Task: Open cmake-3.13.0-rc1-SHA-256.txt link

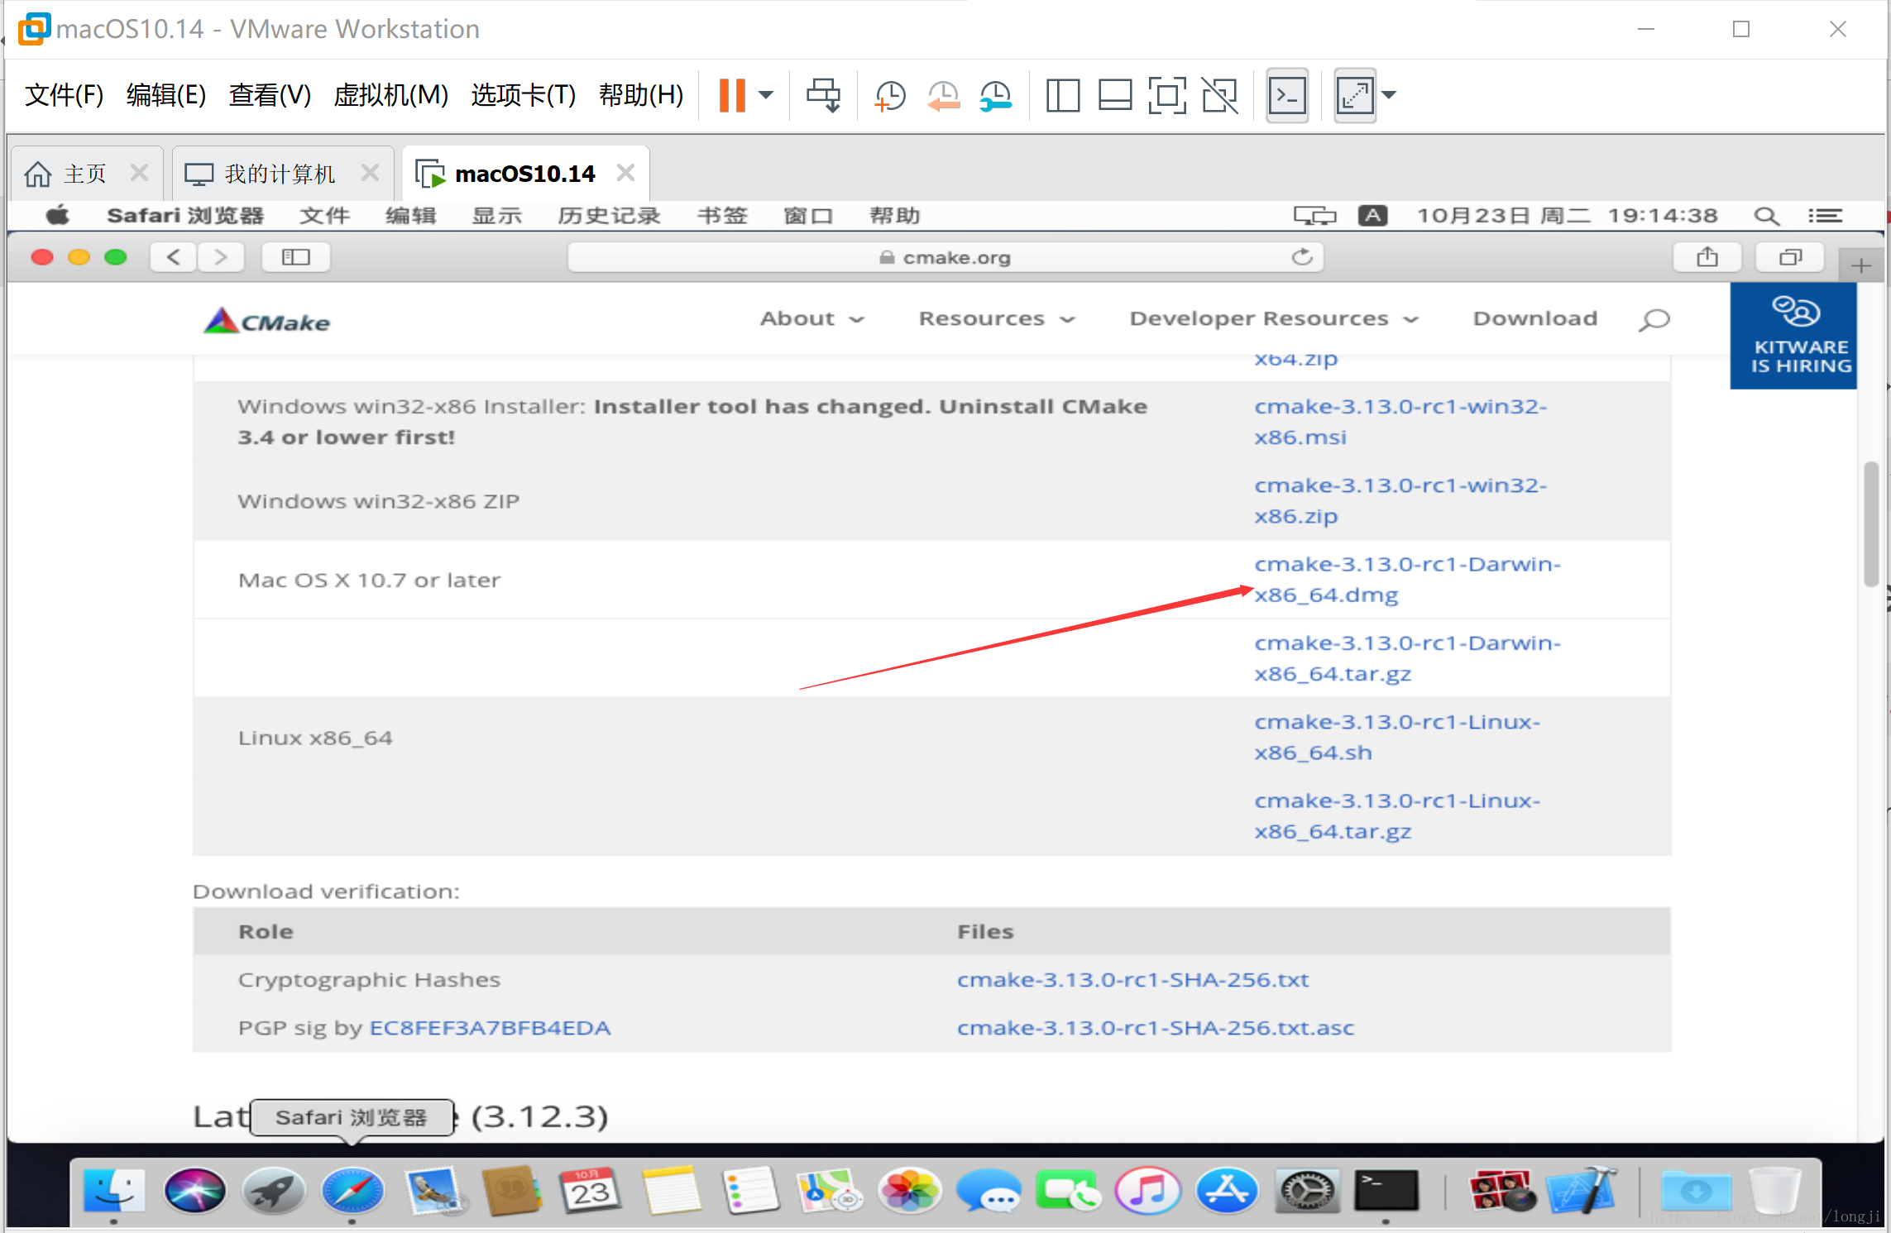Action: [1133, 980]
